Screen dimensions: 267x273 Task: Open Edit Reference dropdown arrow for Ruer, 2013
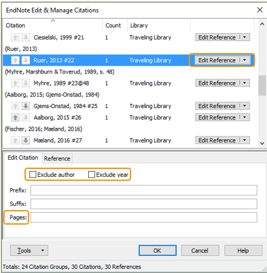[244, 60]
